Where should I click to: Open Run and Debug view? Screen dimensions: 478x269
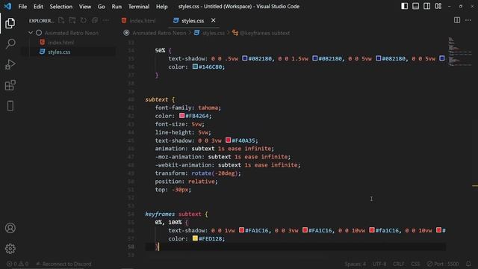point(10,64)
